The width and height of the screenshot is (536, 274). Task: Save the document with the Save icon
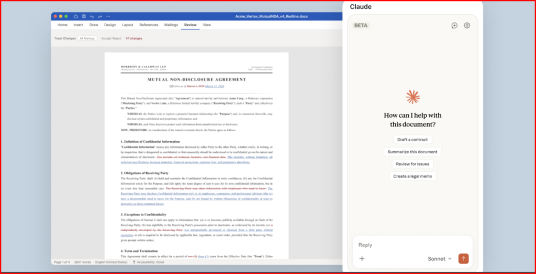click(x=84, y=17)
